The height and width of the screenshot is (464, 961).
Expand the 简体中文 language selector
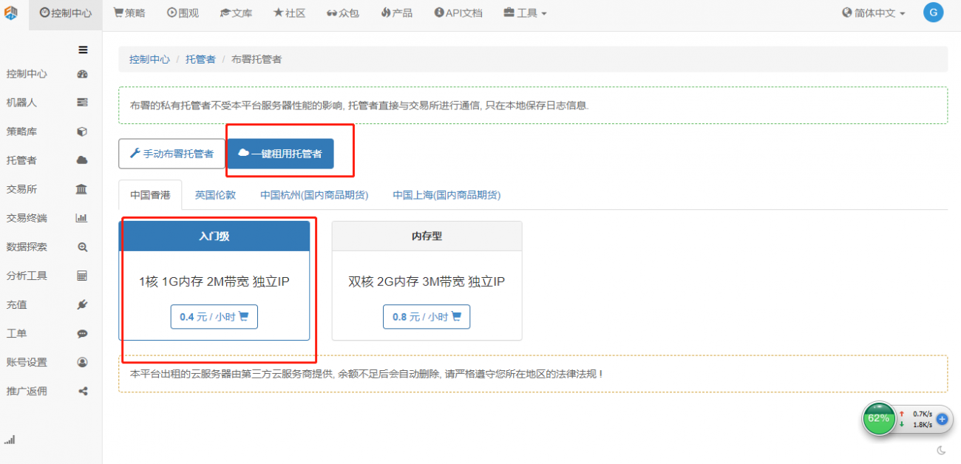[x=873, y=13]
